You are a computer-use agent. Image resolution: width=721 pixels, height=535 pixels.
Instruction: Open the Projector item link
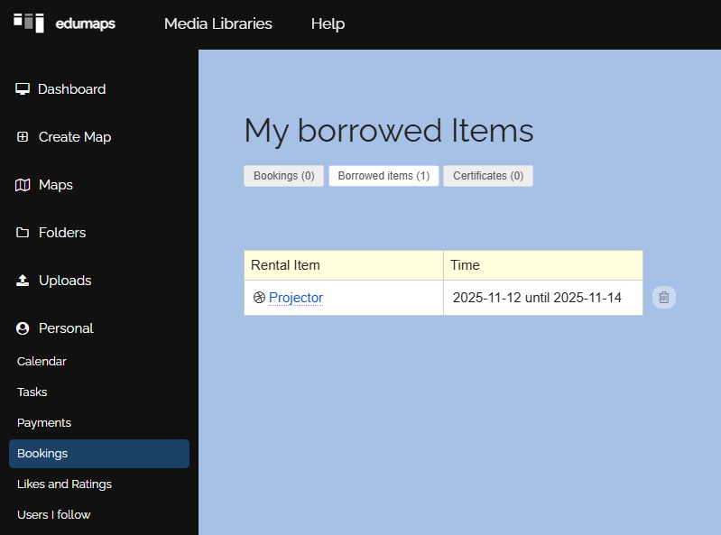click(x=296, y=298)
